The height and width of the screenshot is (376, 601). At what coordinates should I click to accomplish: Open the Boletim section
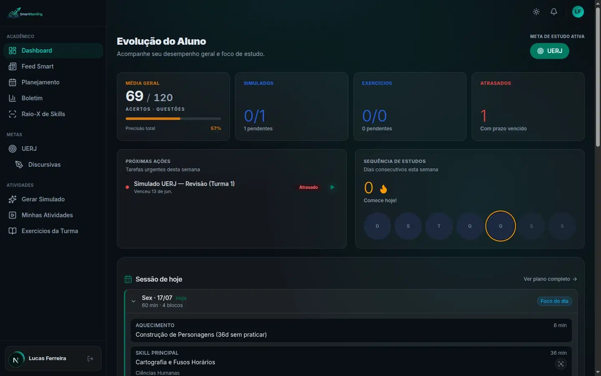click(53, 98)
